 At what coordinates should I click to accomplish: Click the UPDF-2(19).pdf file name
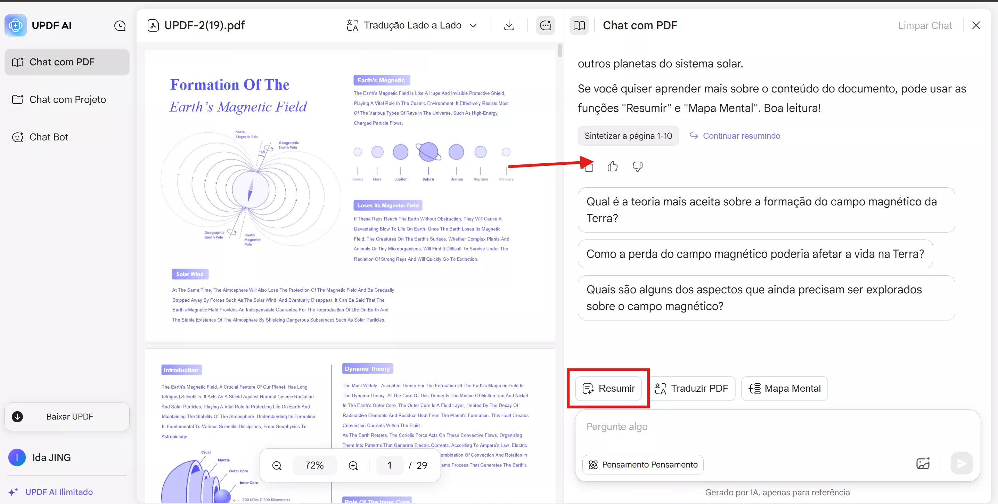coord(205,26)
